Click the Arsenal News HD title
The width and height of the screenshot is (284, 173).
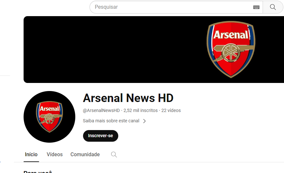point(128,98)
